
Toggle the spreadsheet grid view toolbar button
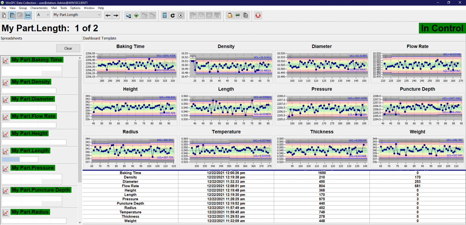pos(12,15)
